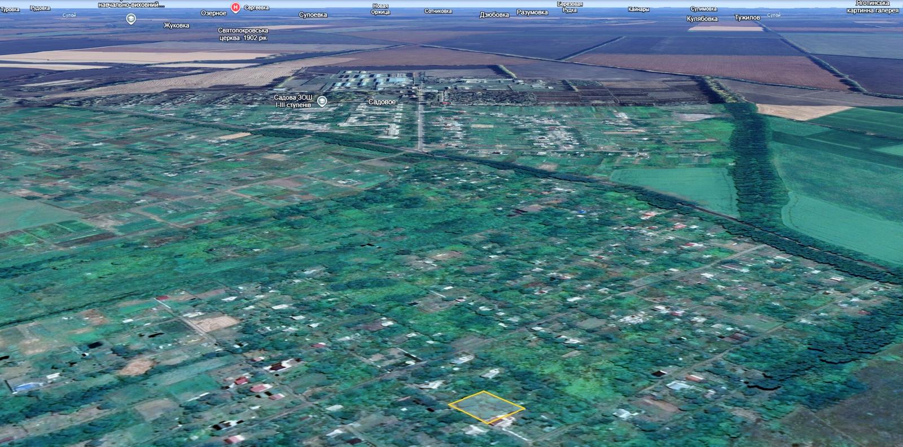The height and width of the screenshot is (447, 903).
Task: Click the Святопокровська церква 1902 рік label
Action: point(243,34)
